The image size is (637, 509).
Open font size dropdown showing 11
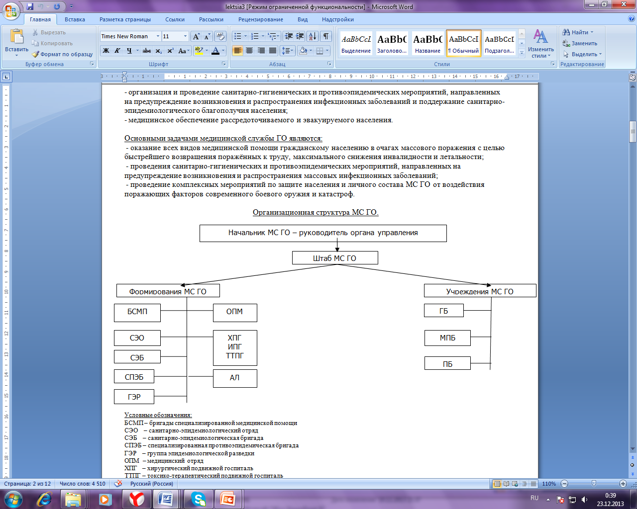pos(185,36)
